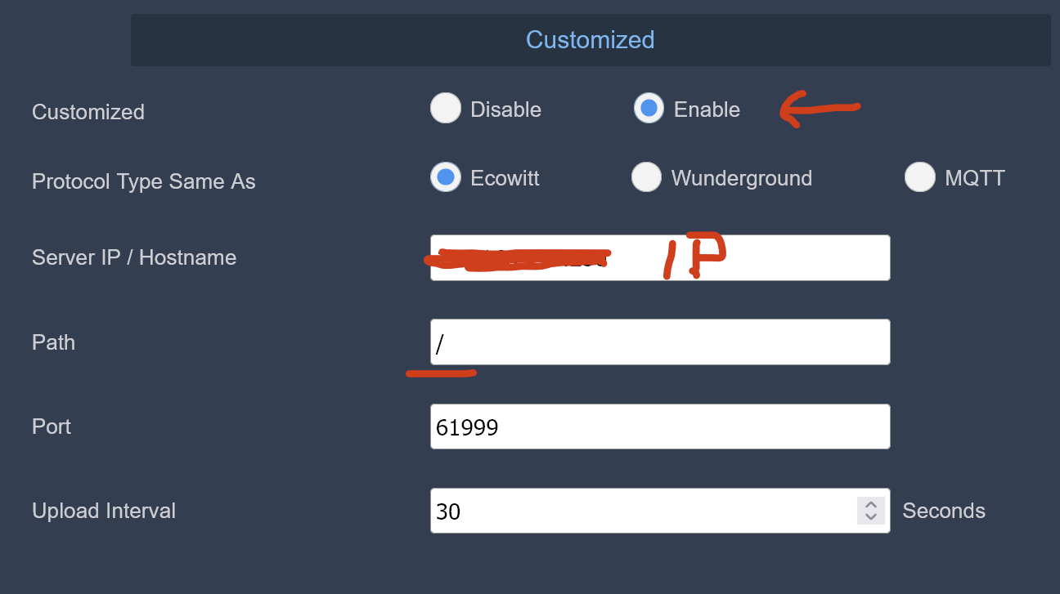Image resolution: width=1060 pixels, height=594 pixels.
Task: Select the MQTT protocol option
Action: 920,176
